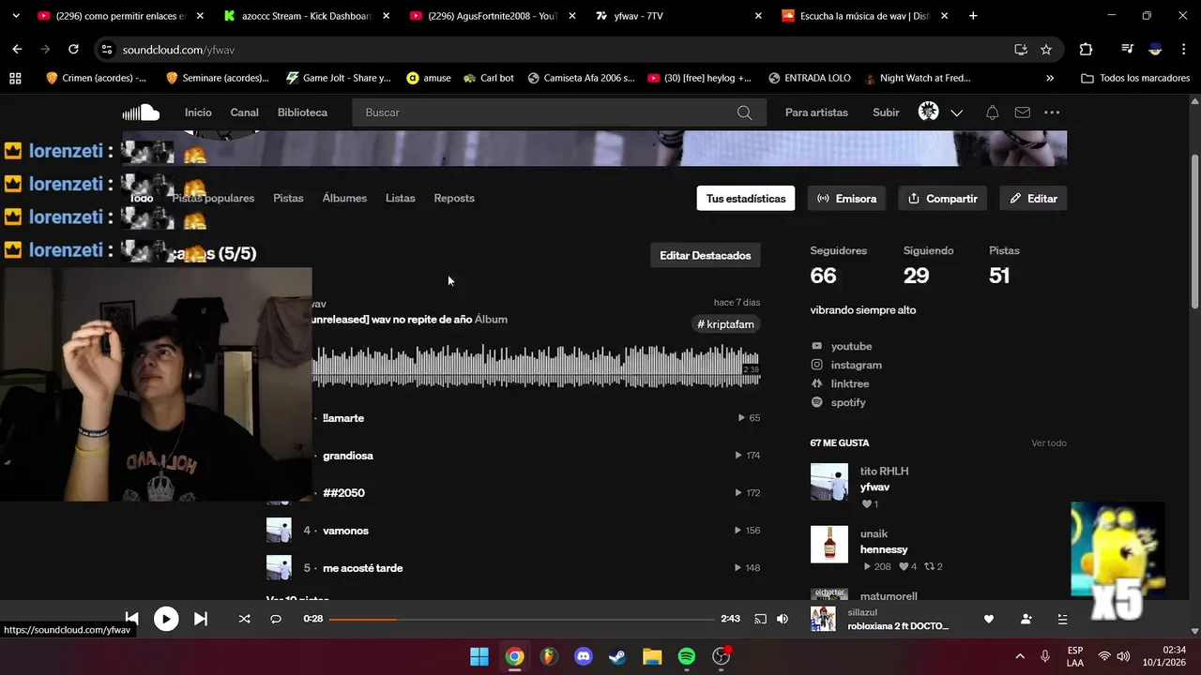Toggle shuffle in the player bar
This screenshot has width=1201, height=675.
[x=245, y=619]
